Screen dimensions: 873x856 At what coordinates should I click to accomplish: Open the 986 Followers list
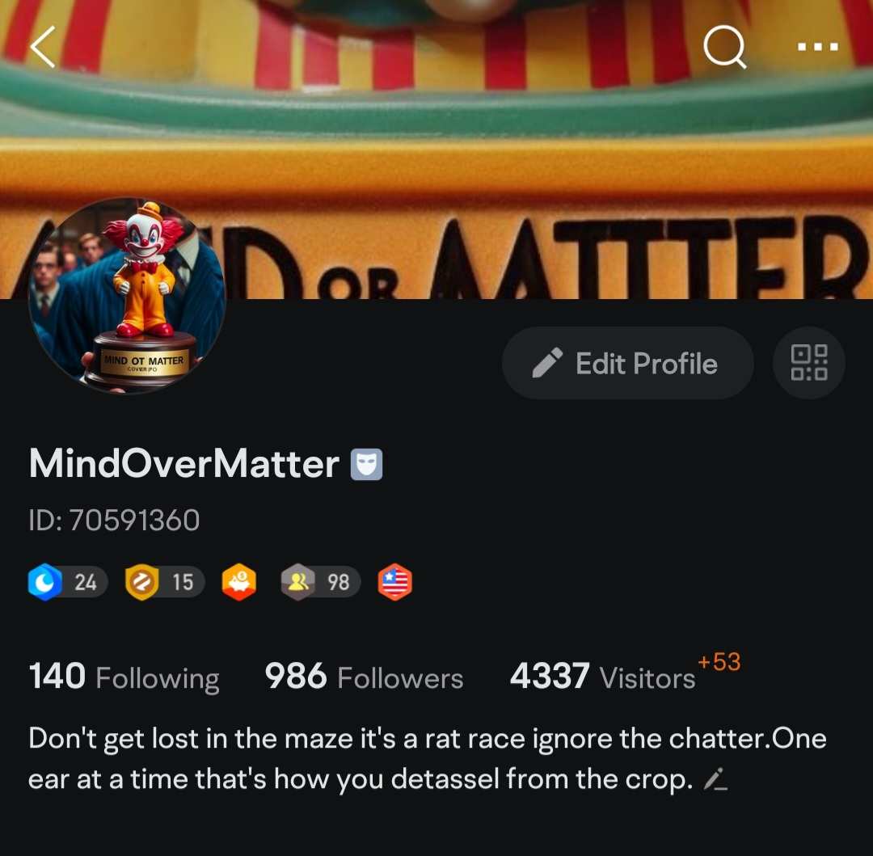coord(364,677)
